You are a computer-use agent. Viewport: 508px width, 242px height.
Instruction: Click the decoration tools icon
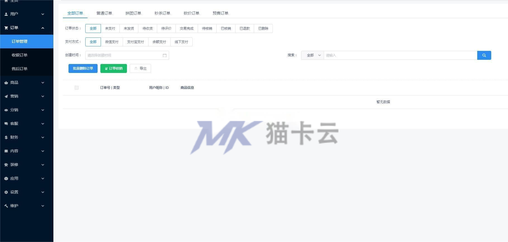[6, 165]
